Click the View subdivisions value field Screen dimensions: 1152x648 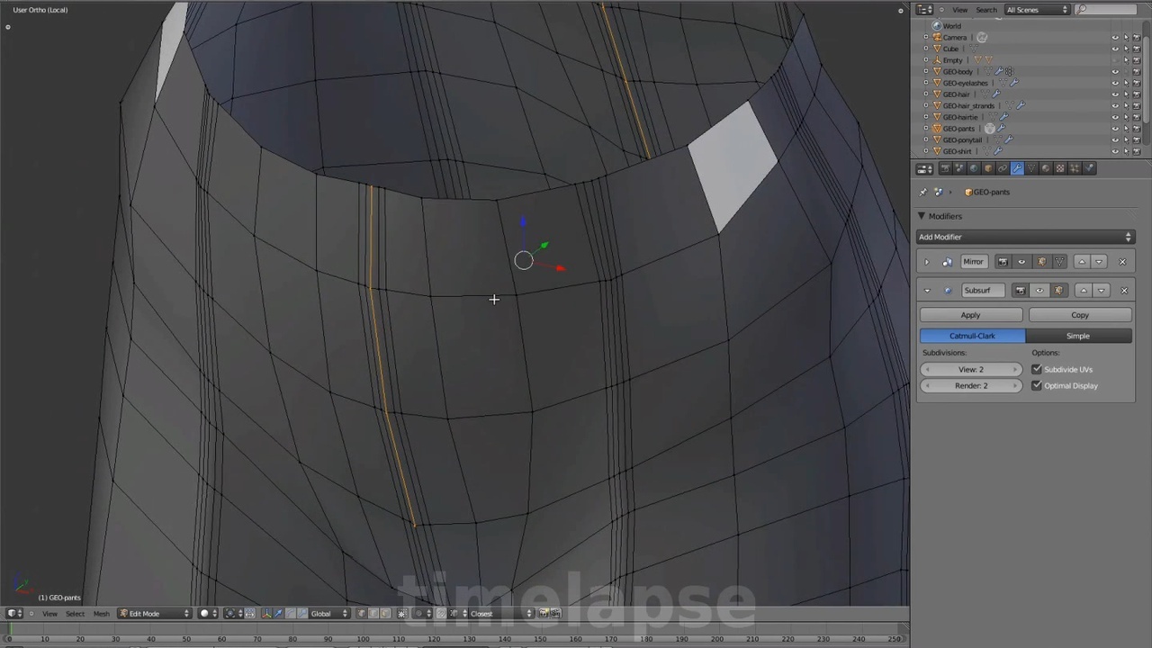coord(970,369)
